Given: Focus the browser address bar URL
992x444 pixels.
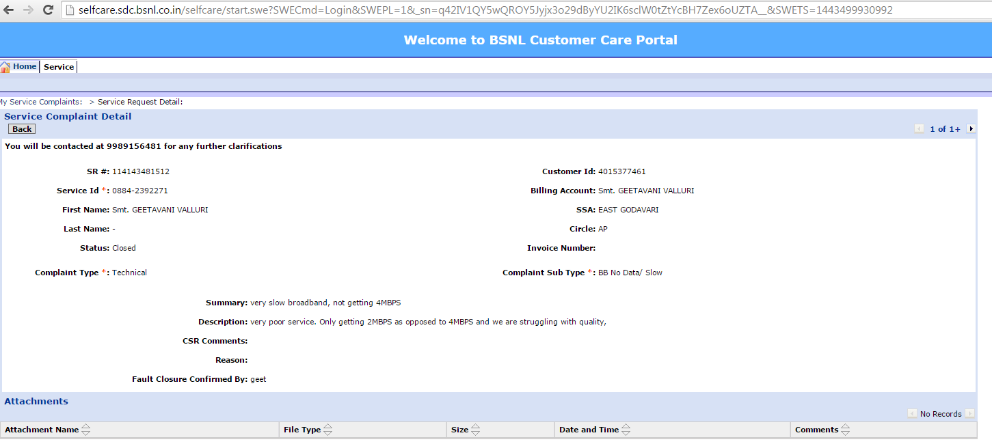Looking at the screenshot, I should point(485,10).
